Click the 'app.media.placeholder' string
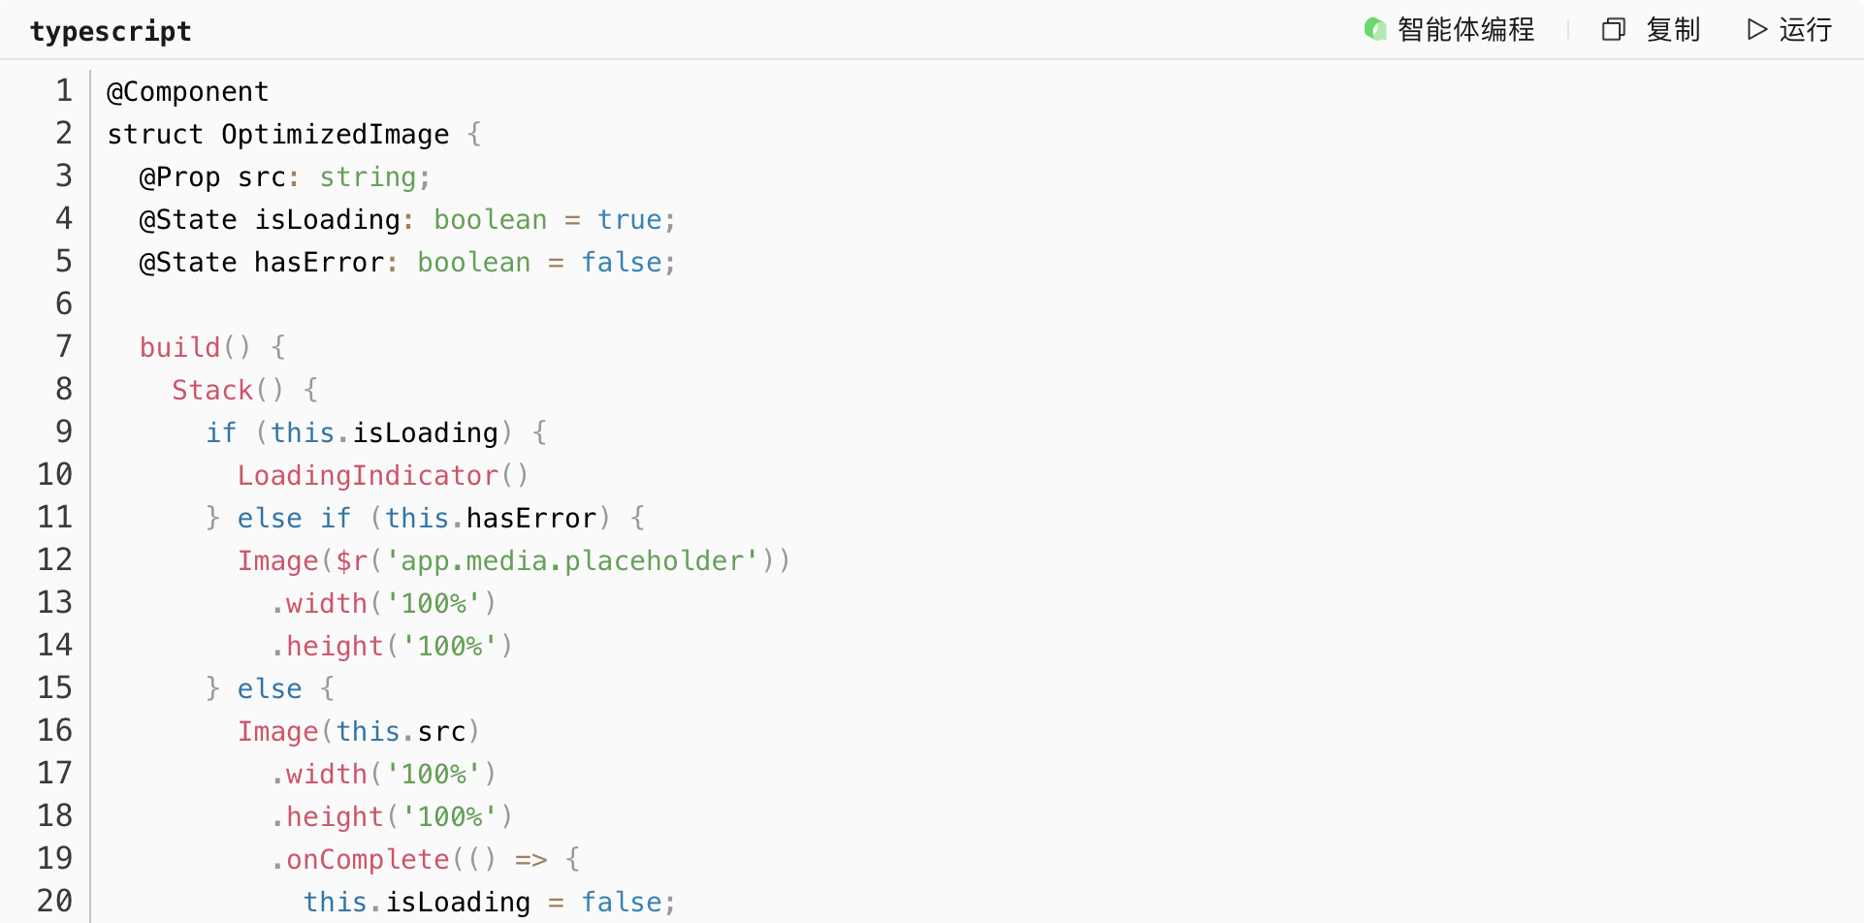The image size is (1864, 923). (572, 560)
